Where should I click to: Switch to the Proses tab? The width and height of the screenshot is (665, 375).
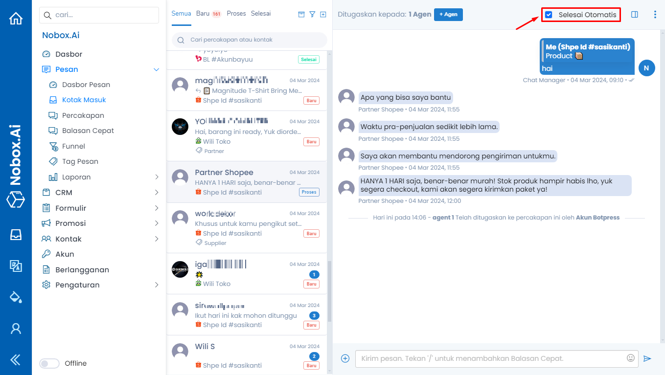(236, 13)
